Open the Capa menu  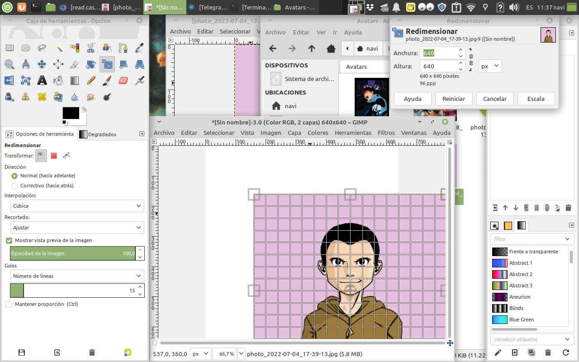tap(294, 133)
